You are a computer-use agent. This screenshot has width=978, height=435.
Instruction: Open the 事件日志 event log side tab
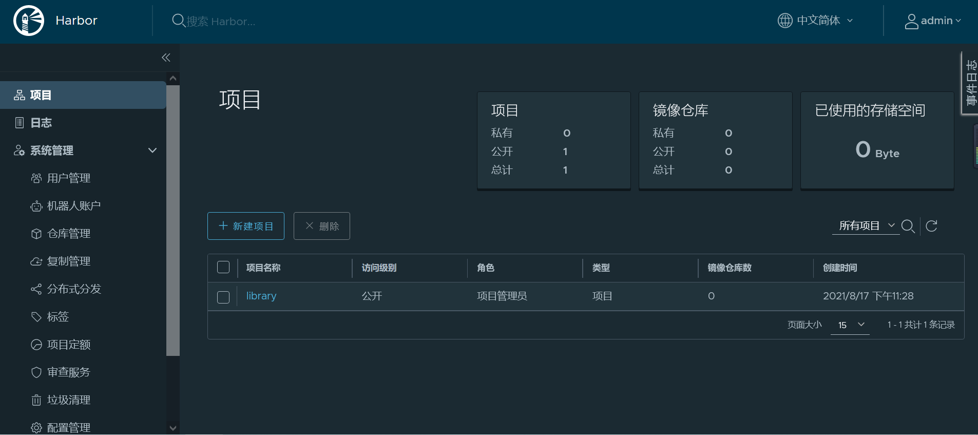970,83
